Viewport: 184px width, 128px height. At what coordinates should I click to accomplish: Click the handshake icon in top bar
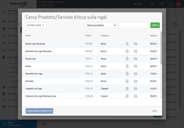pos(152,4)
